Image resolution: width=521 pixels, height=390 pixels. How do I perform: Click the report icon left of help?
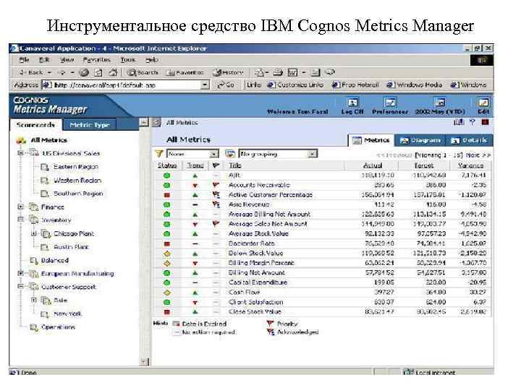point(459,122)
